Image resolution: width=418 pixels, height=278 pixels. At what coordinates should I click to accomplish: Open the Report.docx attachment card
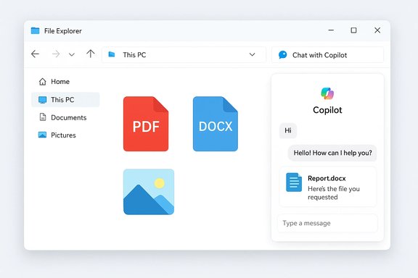tap(328, 187)
